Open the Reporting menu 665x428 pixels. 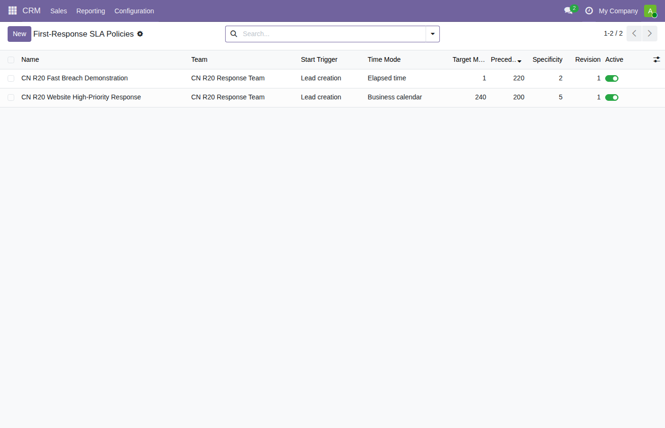[x=91, y=11]
